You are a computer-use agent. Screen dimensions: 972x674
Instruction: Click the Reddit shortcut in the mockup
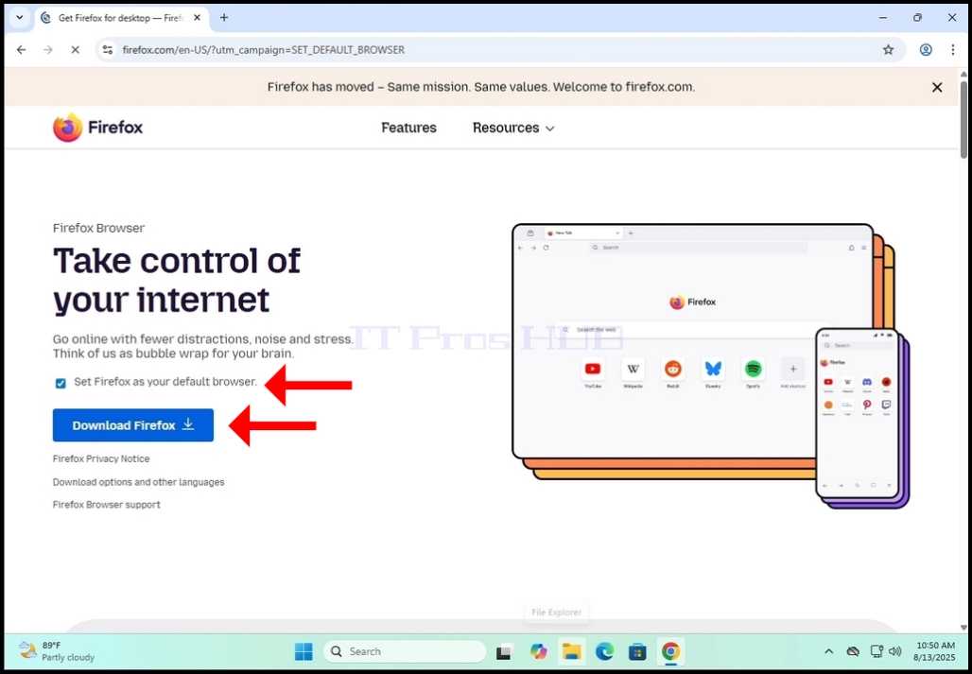pos(672,373)
